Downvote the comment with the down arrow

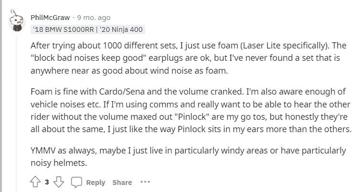[x=59, y=182]
